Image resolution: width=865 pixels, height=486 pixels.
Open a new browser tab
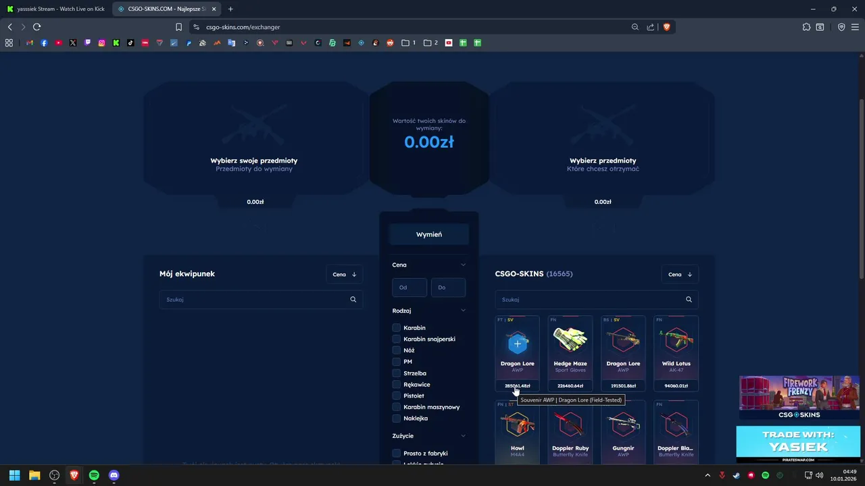pyautogui.click(x=230, y=9)
